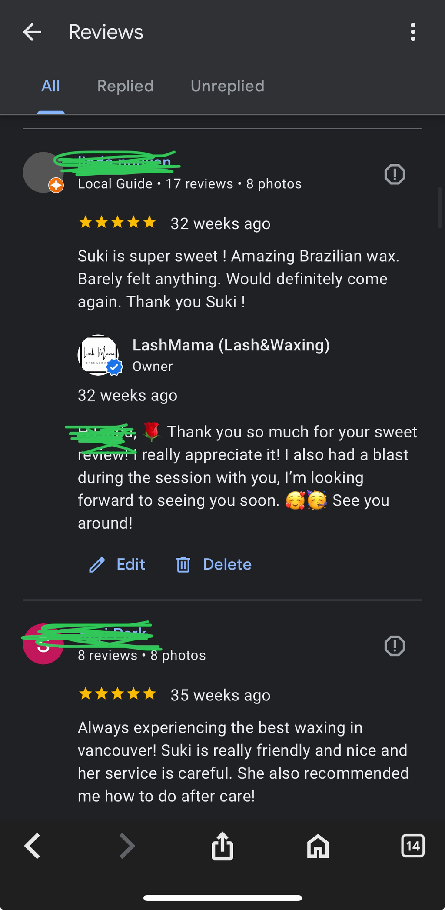Edit the owner reply text
Screen dimensions: 445x910
click(x=117, y=565)
